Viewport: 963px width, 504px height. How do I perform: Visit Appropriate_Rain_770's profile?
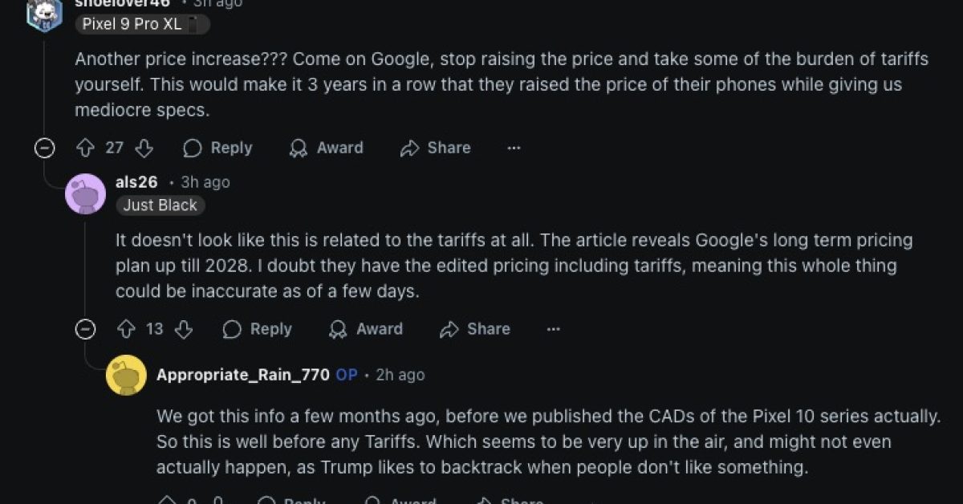[242, 375]
